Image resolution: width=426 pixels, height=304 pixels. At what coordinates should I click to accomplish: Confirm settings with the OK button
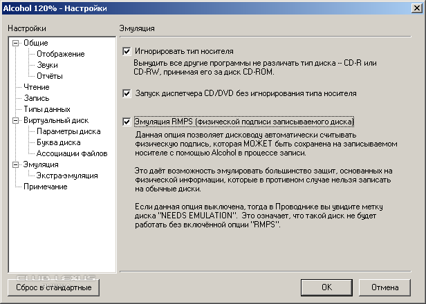tap(326, 287)
